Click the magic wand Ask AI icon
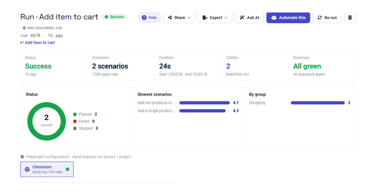The image size is (376, 196). [x=242, y=17]
